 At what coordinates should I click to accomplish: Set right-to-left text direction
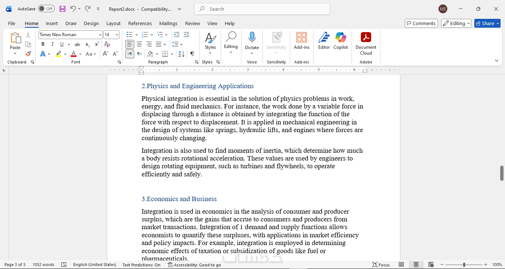139,54
